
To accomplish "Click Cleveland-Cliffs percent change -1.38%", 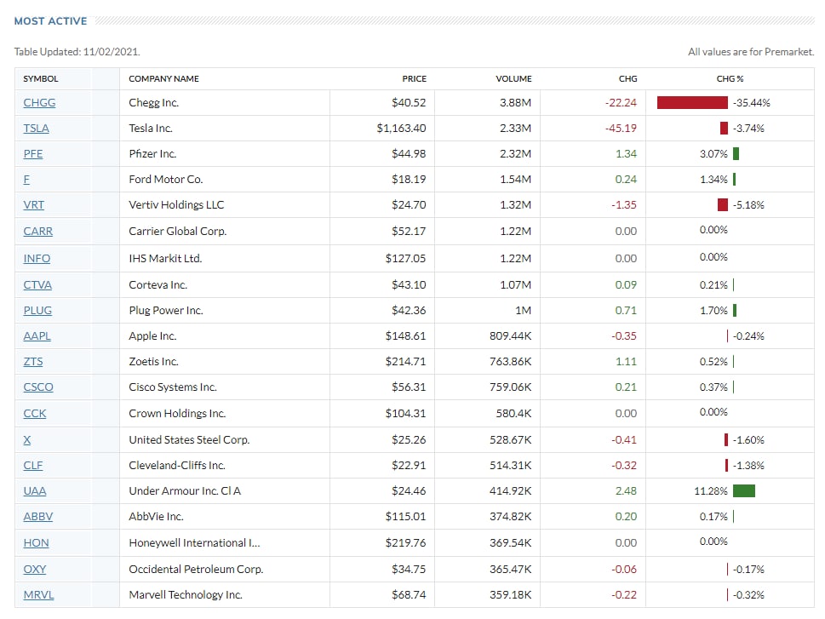I will coord(748,465).
